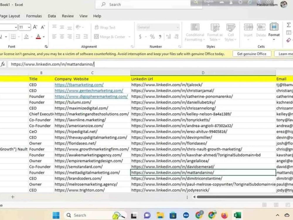Click the Insert cells button
This screenshot has width=293, height=220.
pos(248,32)
